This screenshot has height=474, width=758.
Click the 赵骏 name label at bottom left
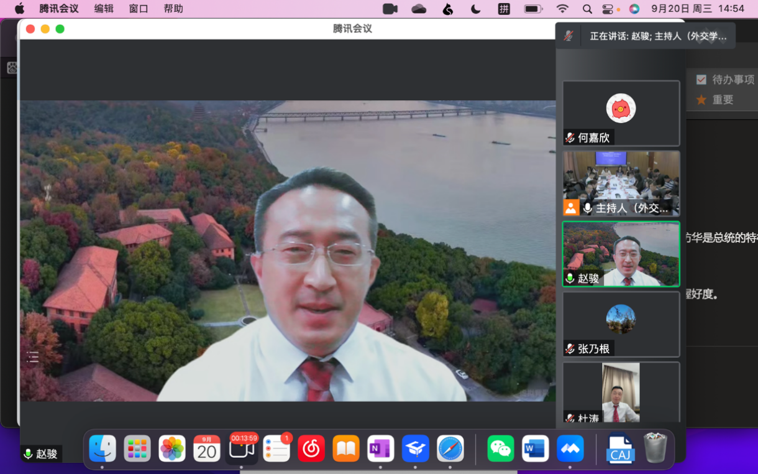tap(47, 454)
